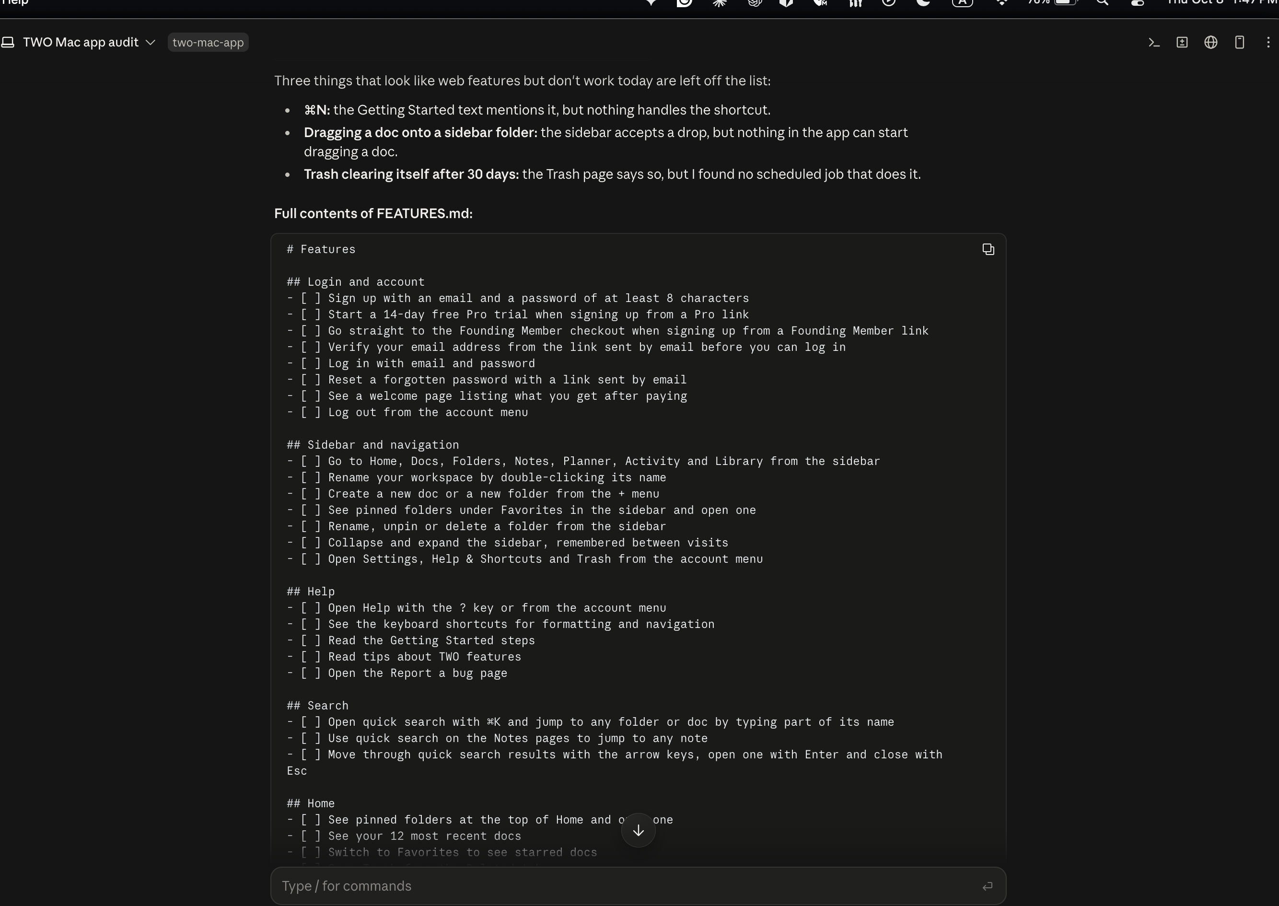Click "Create a new doc or a new folder" line

473,494
